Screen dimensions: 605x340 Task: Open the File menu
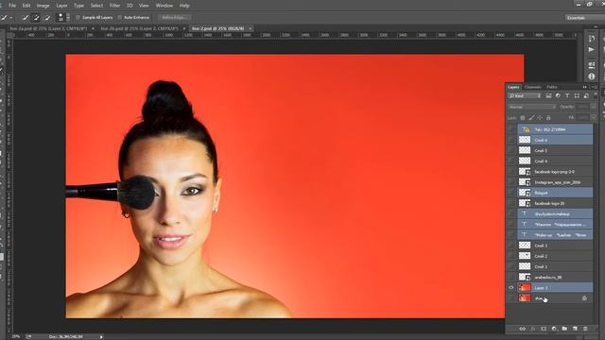pyautogui.click(x=12, y=6)
